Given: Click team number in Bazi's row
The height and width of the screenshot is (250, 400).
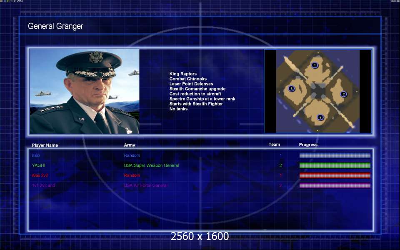Looking at the screenshot, I should (x=280, y=155).
